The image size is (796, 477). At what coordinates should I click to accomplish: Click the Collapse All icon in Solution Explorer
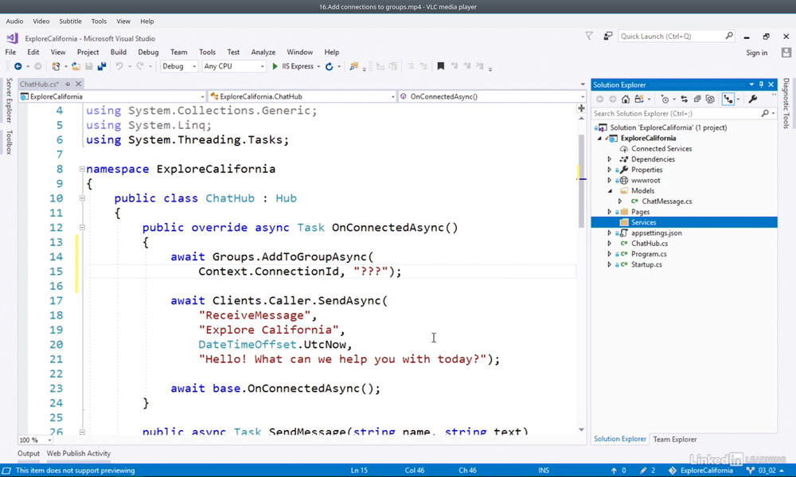(697, 99)
